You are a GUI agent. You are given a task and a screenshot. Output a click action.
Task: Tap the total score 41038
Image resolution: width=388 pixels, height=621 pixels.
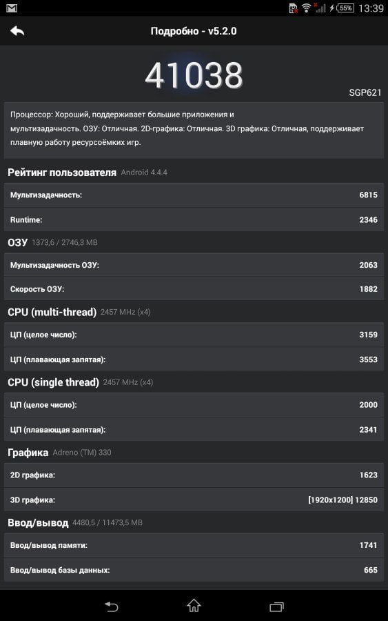click(194, 75)
